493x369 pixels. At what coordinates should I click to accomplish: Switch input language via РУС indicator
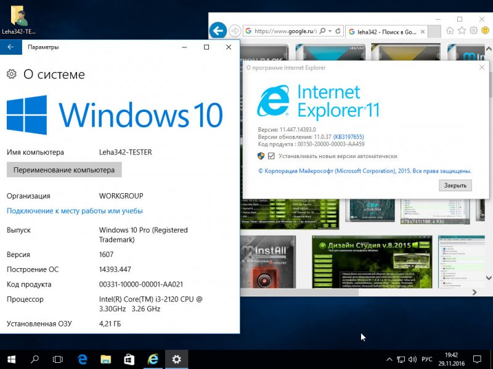[426, 360]
